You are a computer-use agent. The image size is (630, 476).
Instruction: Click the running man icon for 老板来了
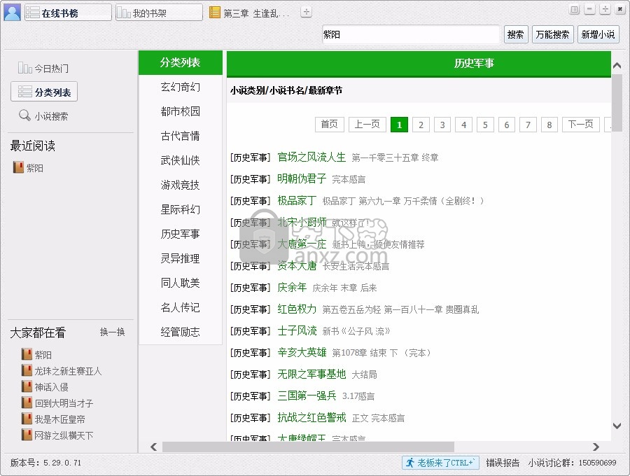pos(409,463)
